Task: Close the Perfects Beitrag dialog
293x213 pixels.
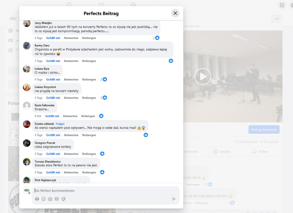Action: pos(175,13)
